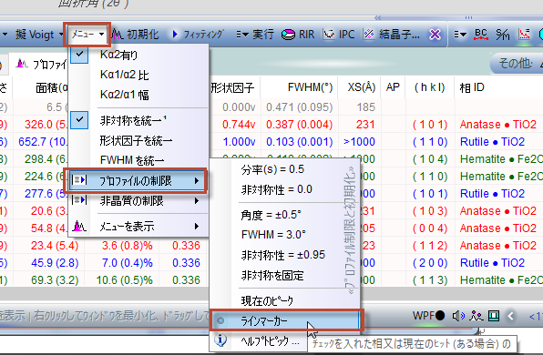
Task: Click the 初期化 peaks icon button
Action: (136, 35)
